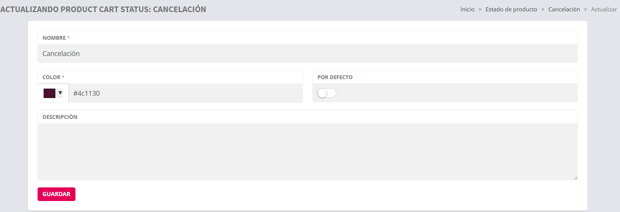Click the breadcrumb separator after Inicio
Image resolution: width=620 pixels, height=212 pixels.
pyautogui.click(x=480, y=9)
